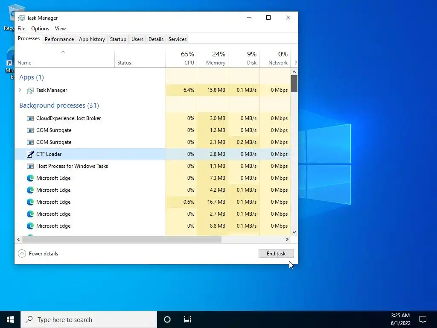Image resolution: width=437 pixels, height=328 pixels.
Task: Open the Options menu
Action: [x=40, y=29]
